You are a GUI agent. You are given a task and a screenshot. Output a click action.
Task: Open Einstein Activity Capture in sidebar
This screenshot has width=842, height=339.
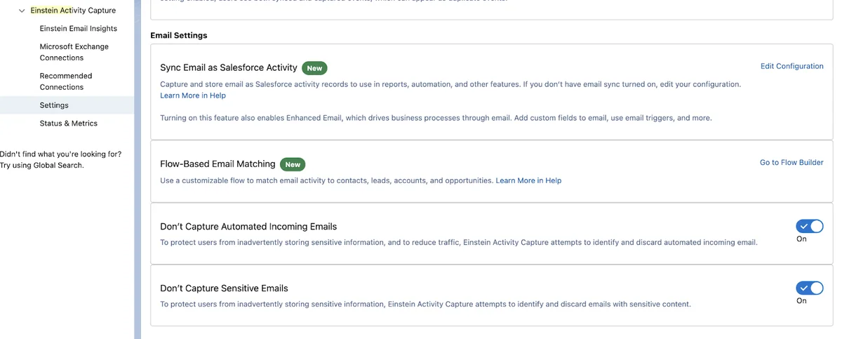coord(73,11)
